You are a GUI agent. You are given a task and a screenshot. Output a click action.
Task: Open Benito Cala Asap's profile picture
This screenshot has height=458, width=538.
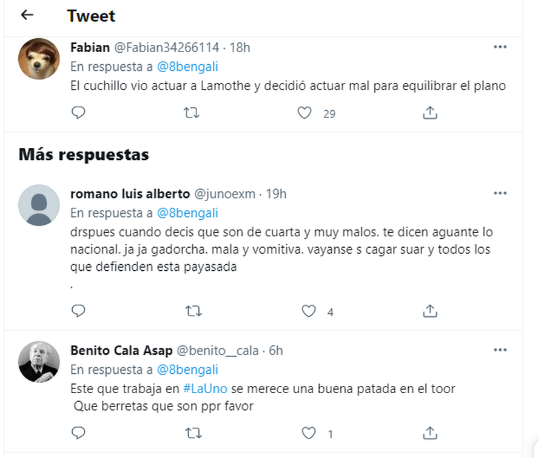tap(39, 362)
